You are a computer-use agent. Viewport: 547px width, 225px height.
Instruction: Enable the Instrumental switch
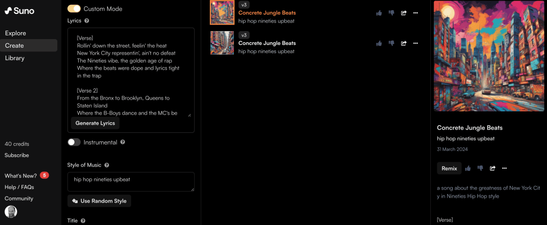(x=74, y=142)
